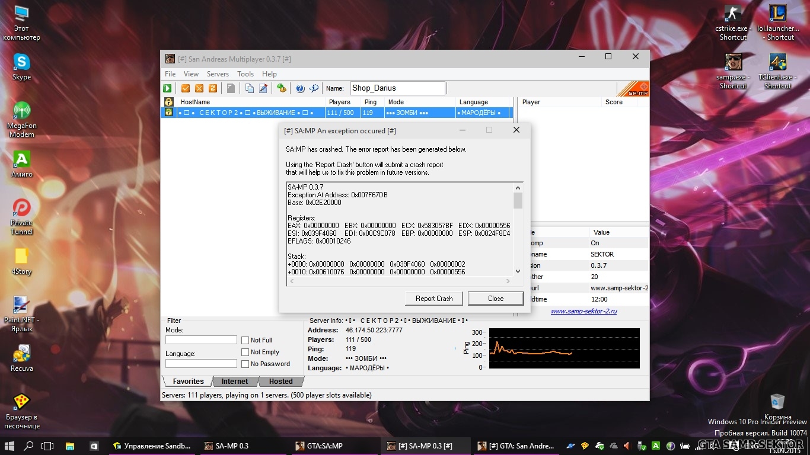Open Skype desktop shortcut
810x455 pixels.
point(22,66)
